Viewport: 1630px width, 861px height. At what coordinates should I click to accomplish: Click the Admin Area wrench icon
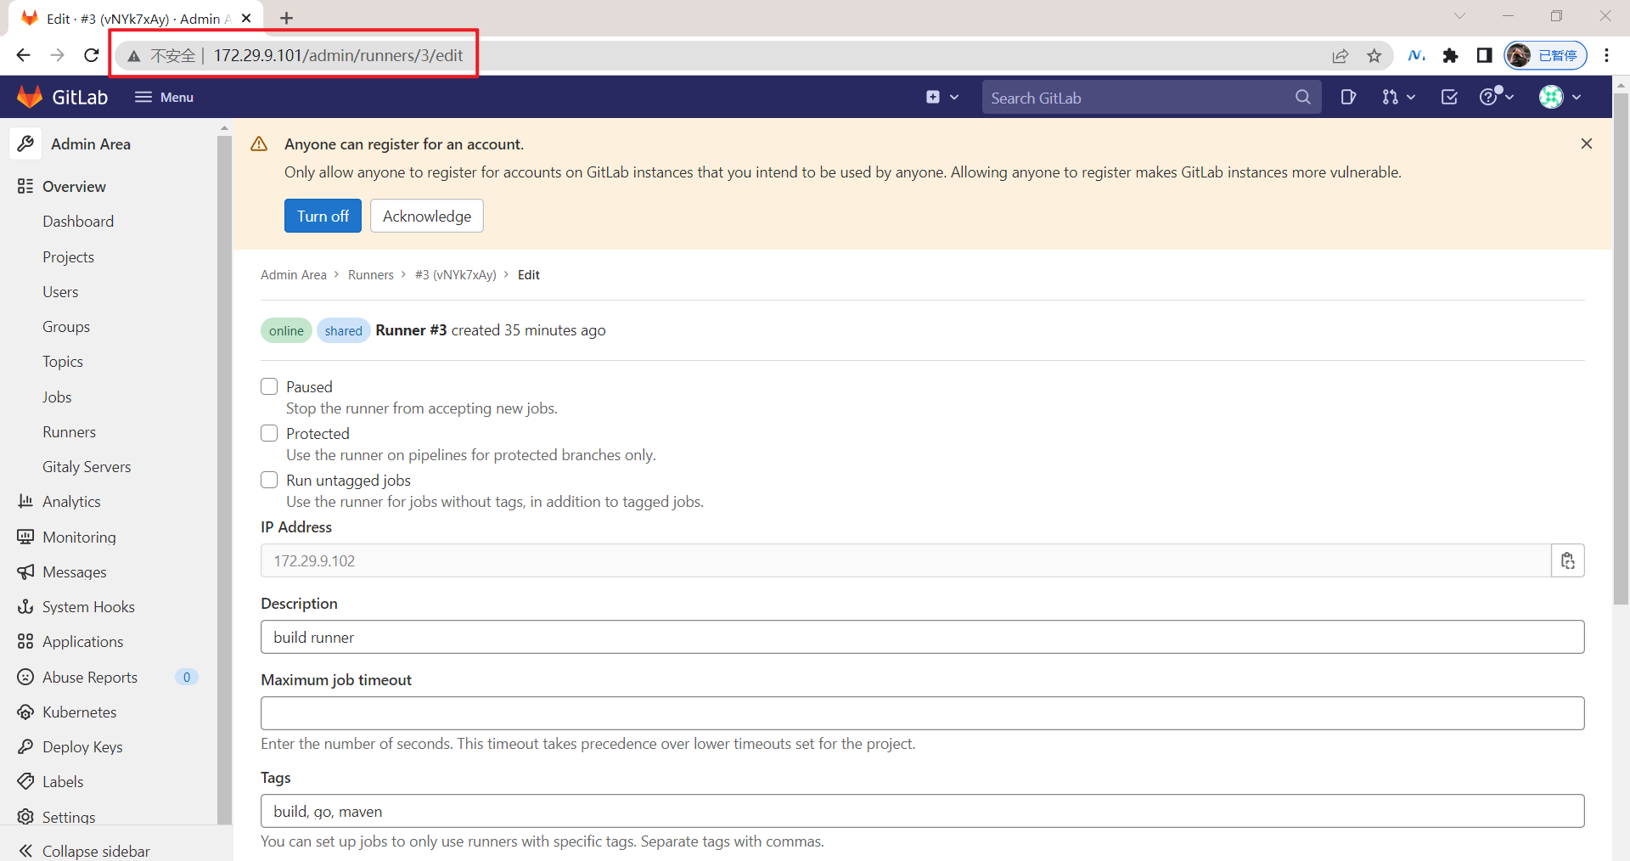(x=25, y=143)
